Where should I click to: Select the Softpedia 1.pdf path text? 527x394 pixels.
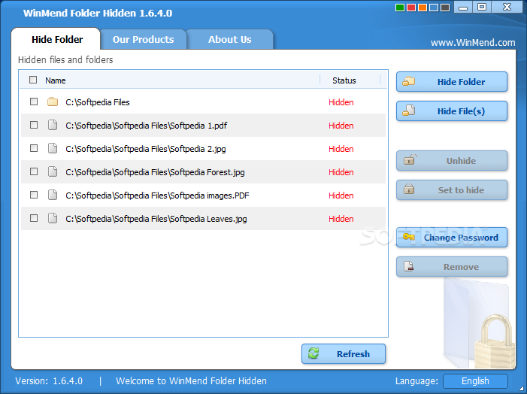coord(146,126)
